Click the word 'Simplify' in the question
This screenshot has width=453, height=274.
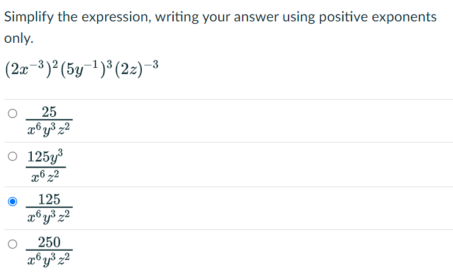coord(29,17)
